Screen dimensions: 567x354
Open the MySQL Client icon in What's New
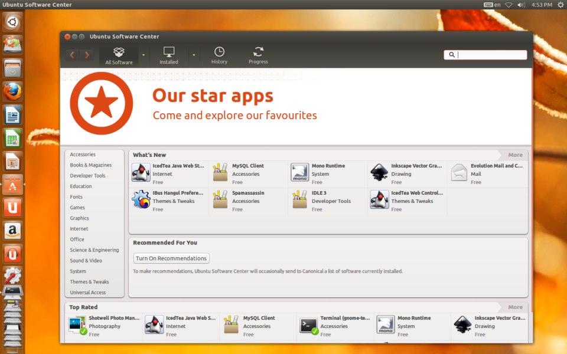click(220, 172)
